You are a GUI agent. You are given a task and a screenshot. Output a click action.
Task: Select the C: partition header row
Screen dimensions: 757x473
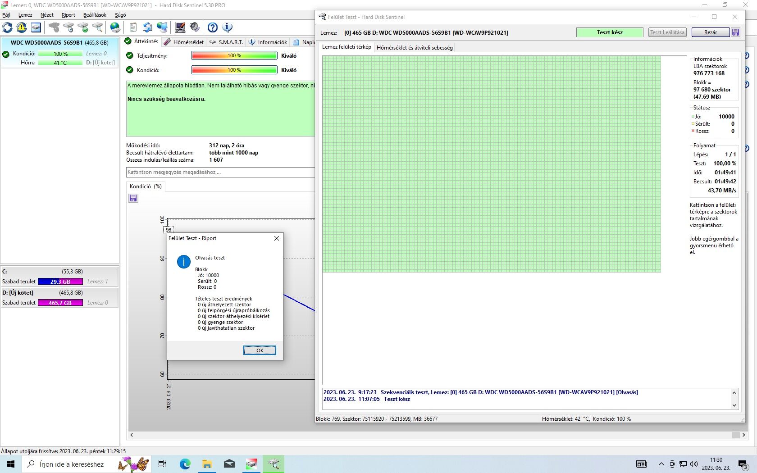click(x=59, y=272)
